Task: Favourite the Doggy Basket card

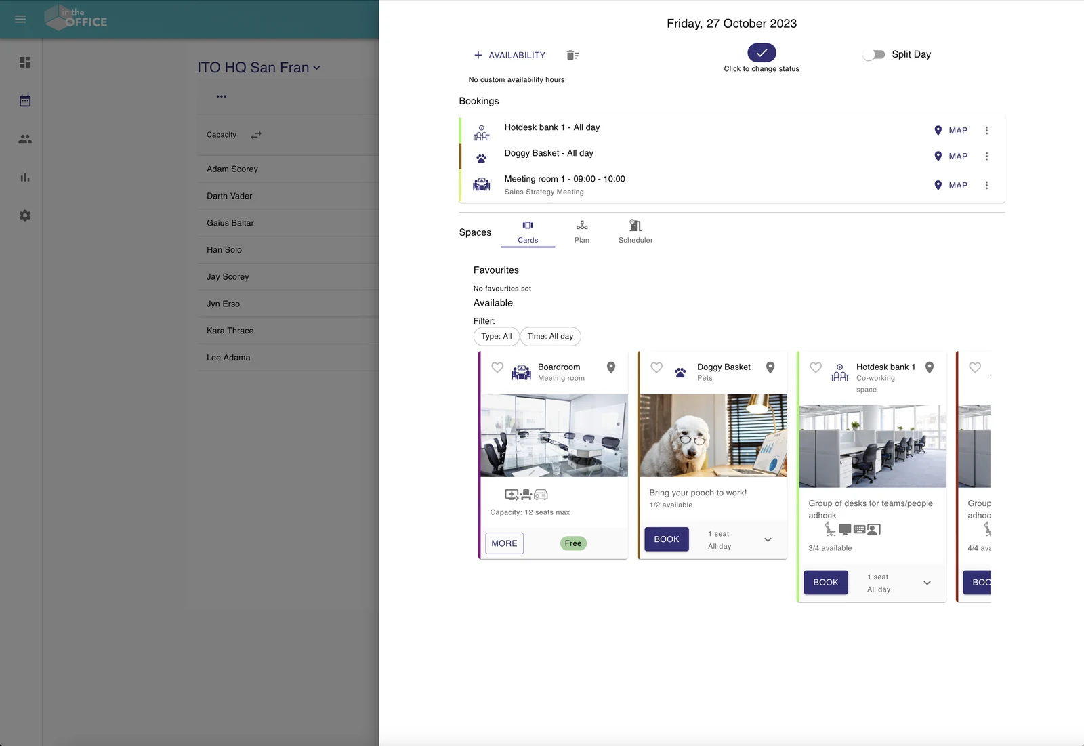Action: pos(656,367)
